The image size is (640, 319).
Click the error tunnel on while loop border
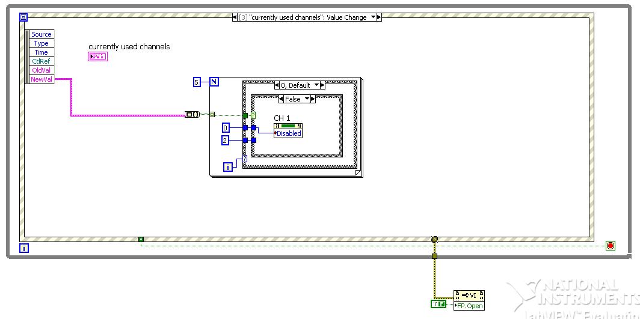[x=434, y=257]
